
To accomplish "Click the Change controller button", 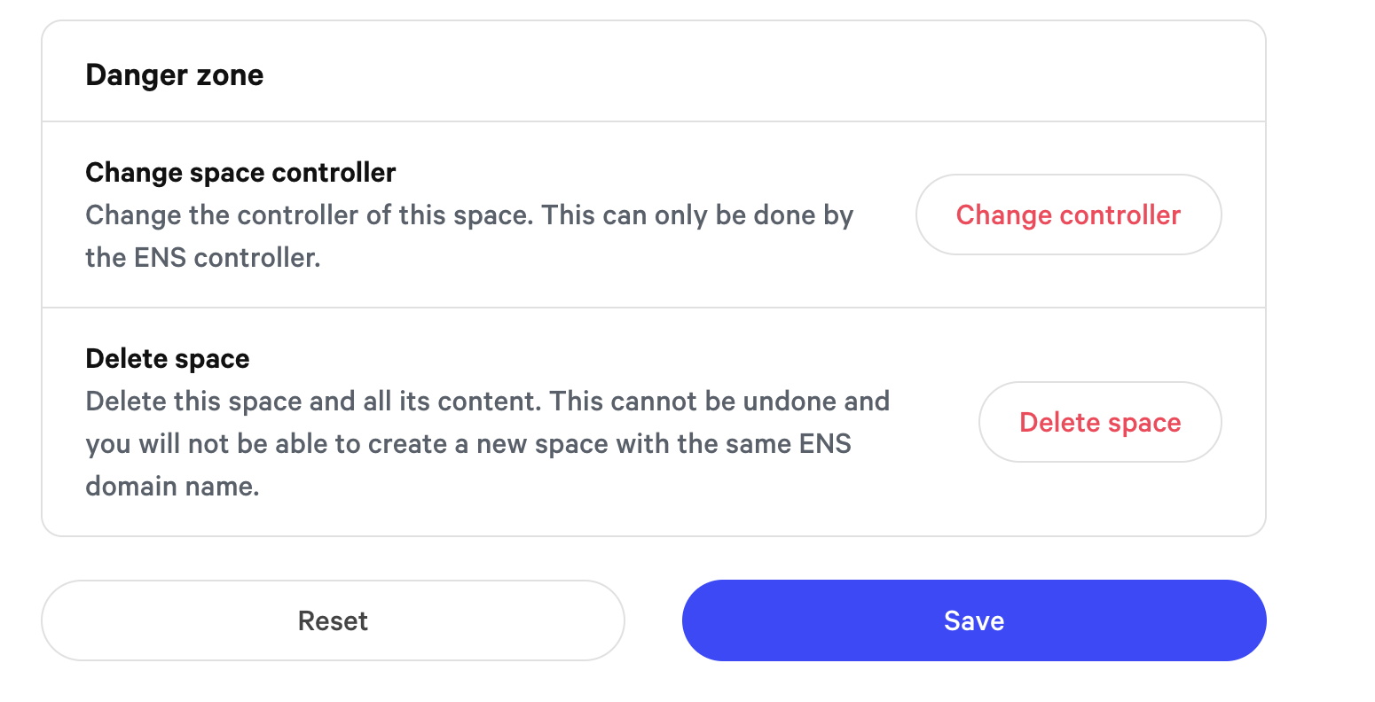I will click(1068, 214).
